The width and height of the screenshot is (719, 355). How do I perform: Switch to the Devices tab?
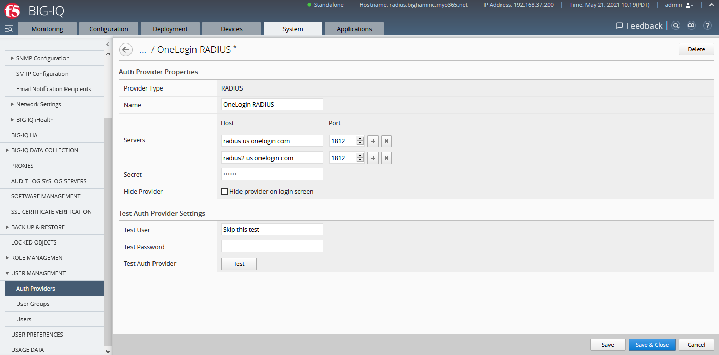point(231,29)
